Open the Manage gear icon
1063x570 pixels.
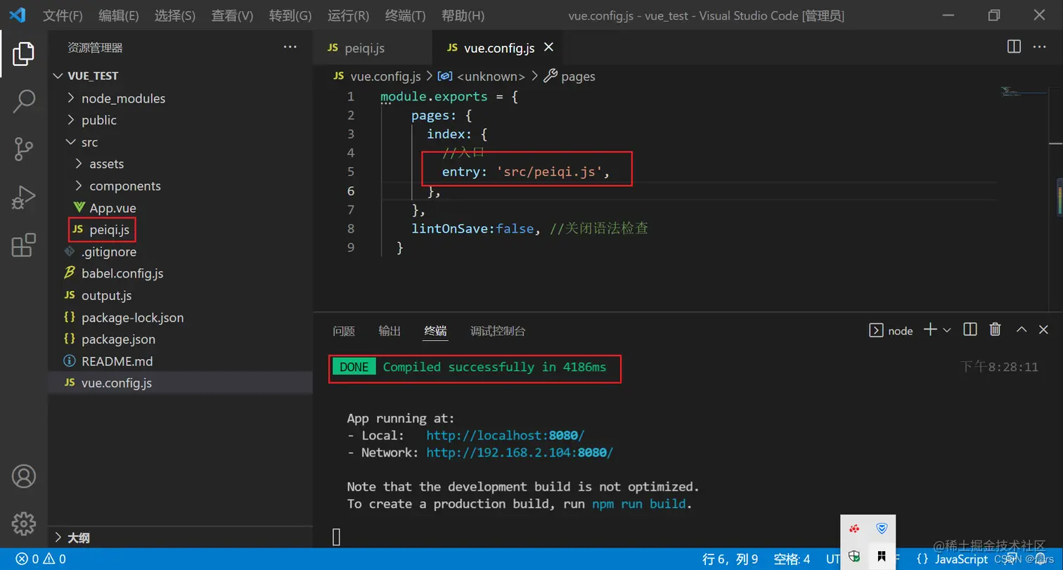[x=23, y=523]
